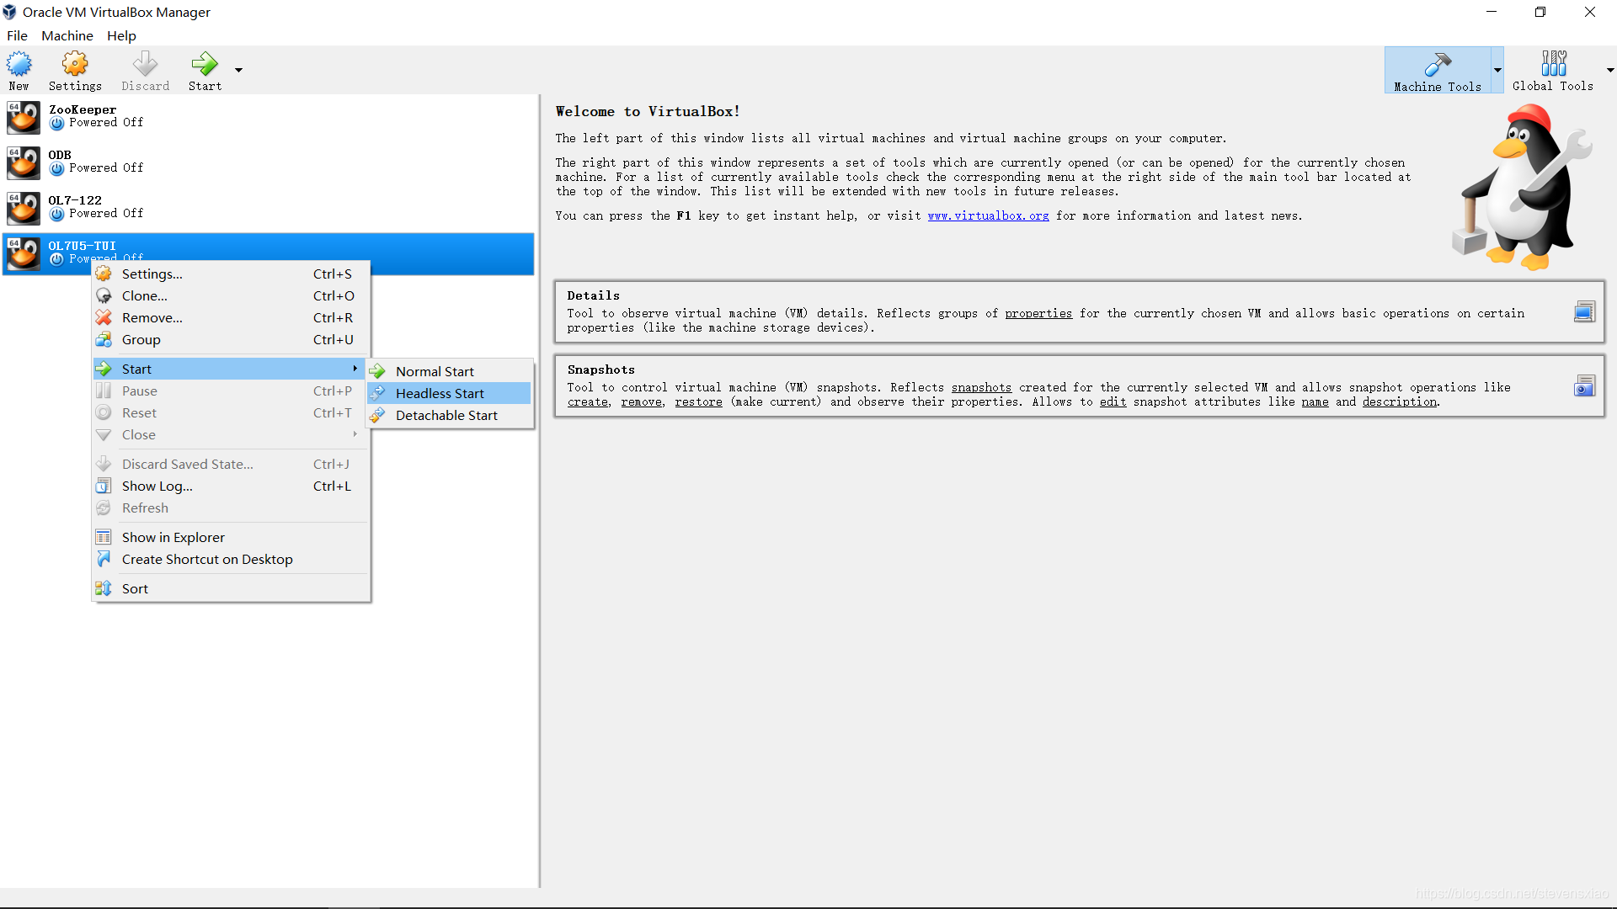Select the OL7-122 virtual machine

click(268, 208)
